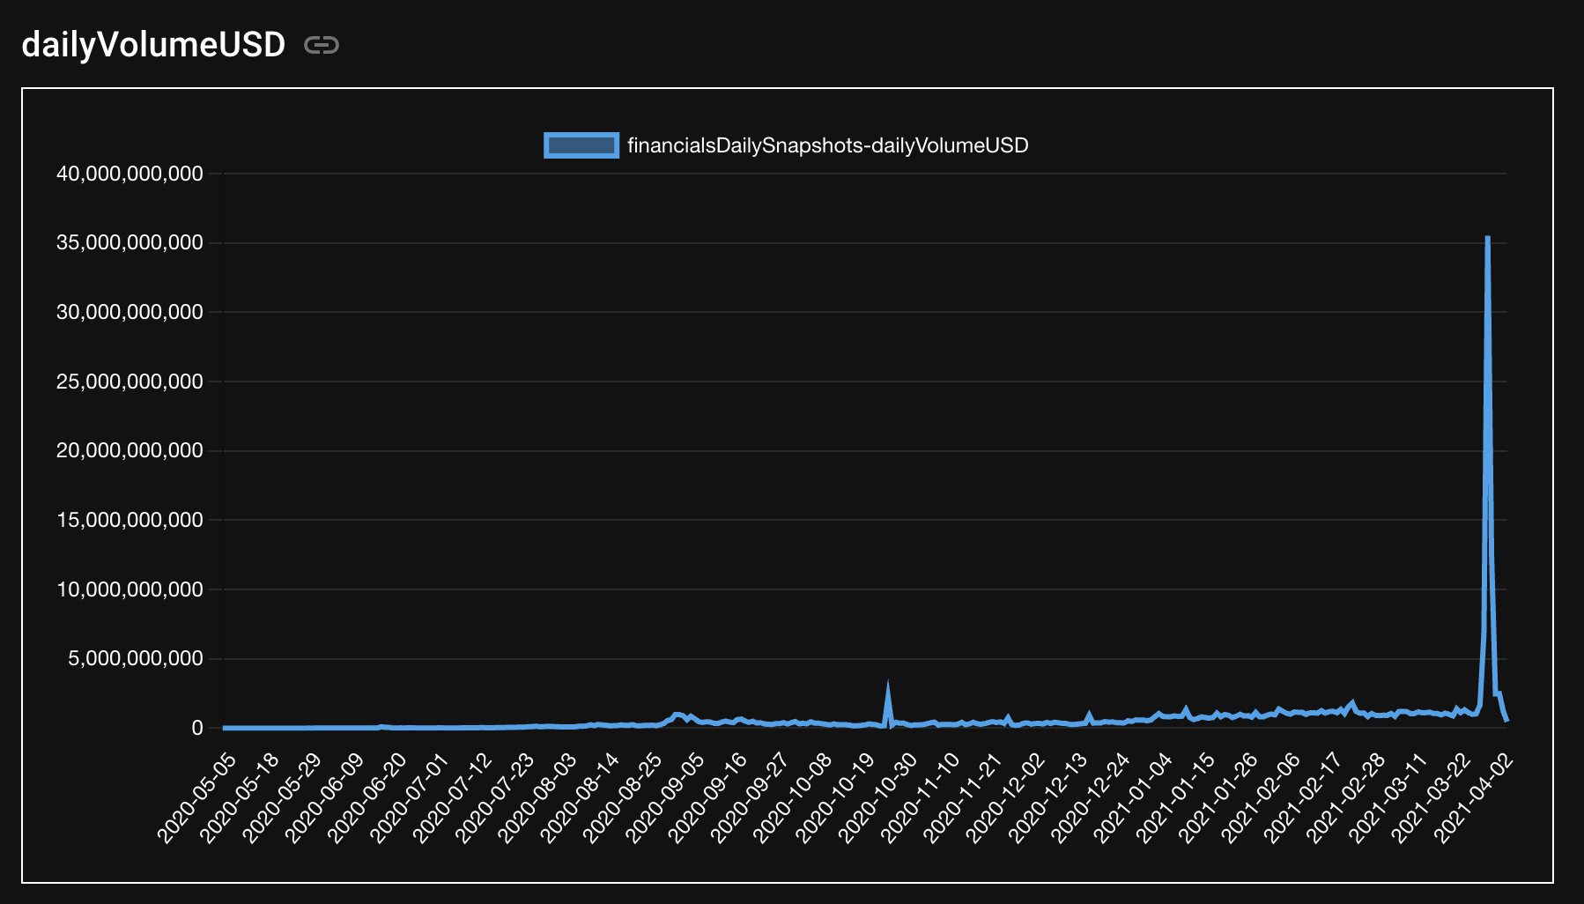This screenshot has width=1584, height=904.
Task: Click the 20,000,000,000 y-axis label
Action: 130,450
